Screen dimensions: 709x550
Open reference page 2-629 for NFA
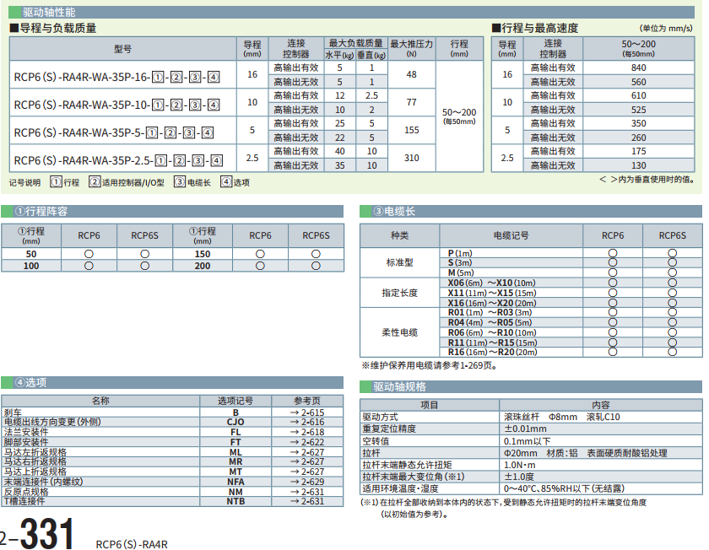307,482
